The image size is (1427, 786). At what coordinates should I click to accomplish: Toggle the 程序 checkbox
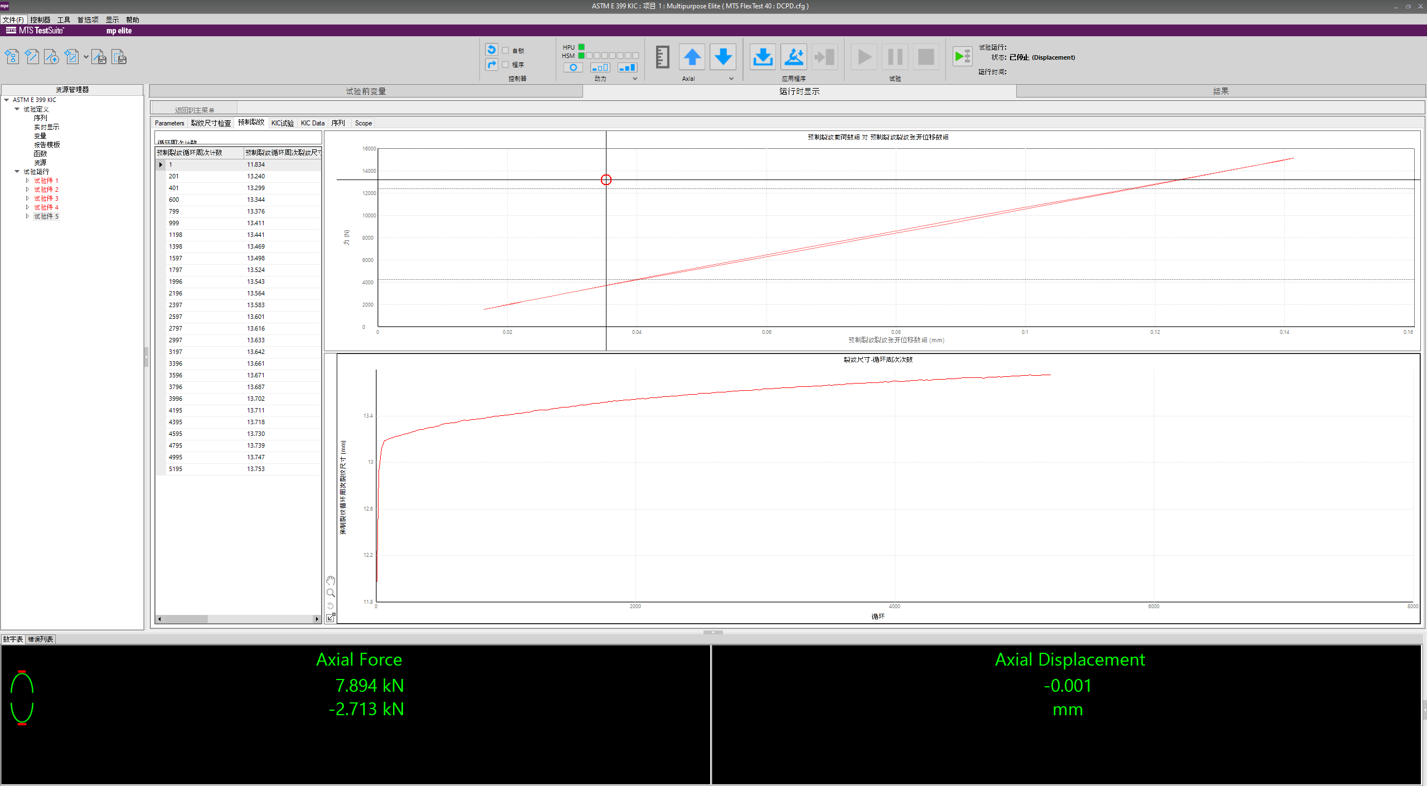pos(506,65)
